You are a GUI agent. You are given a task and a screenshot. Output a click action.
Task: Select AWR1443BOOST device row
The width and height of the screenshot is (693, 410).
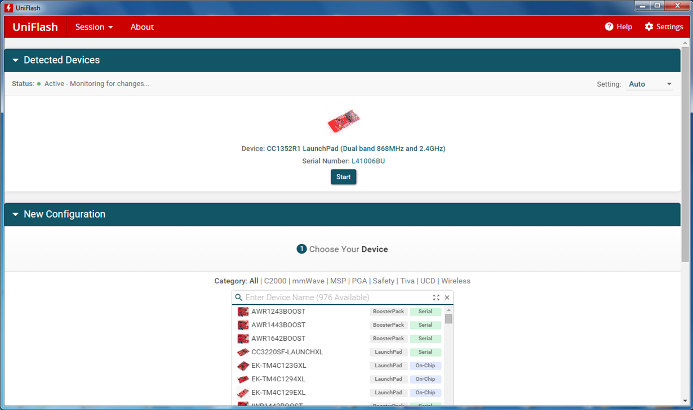pyautogui.click(x=339, y=325)
